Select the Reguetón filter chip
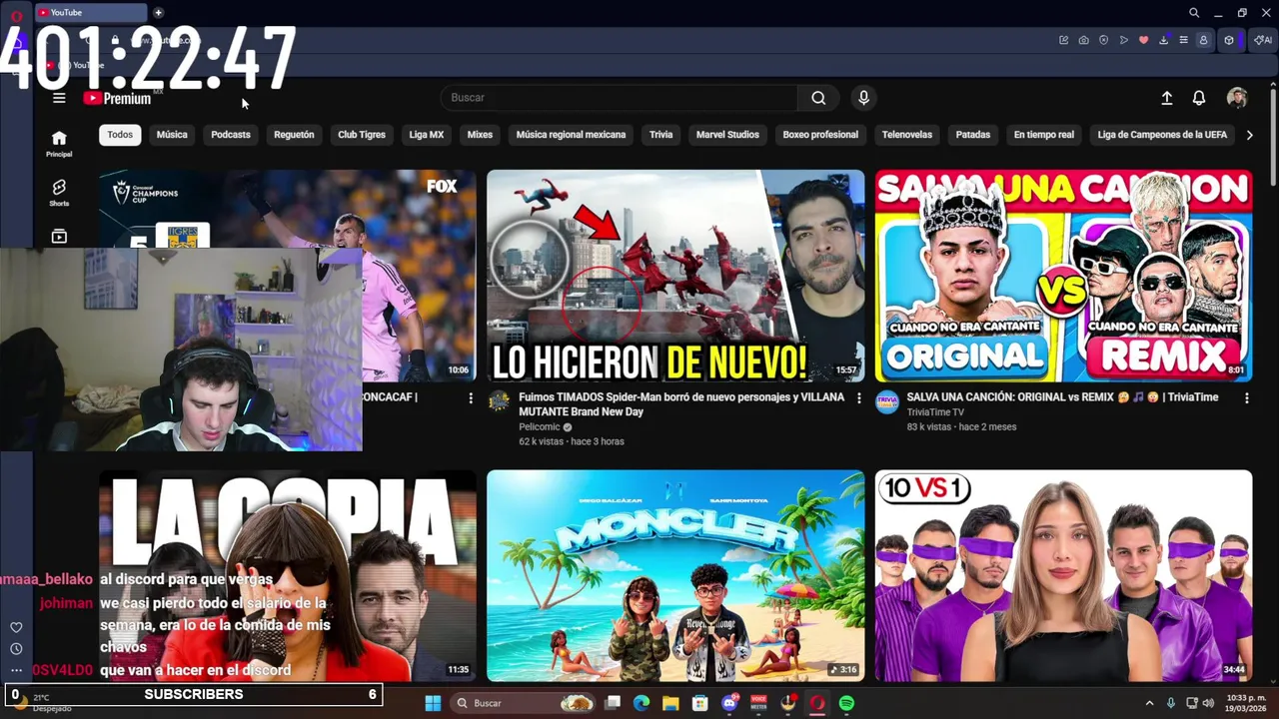 coord(294,135)
